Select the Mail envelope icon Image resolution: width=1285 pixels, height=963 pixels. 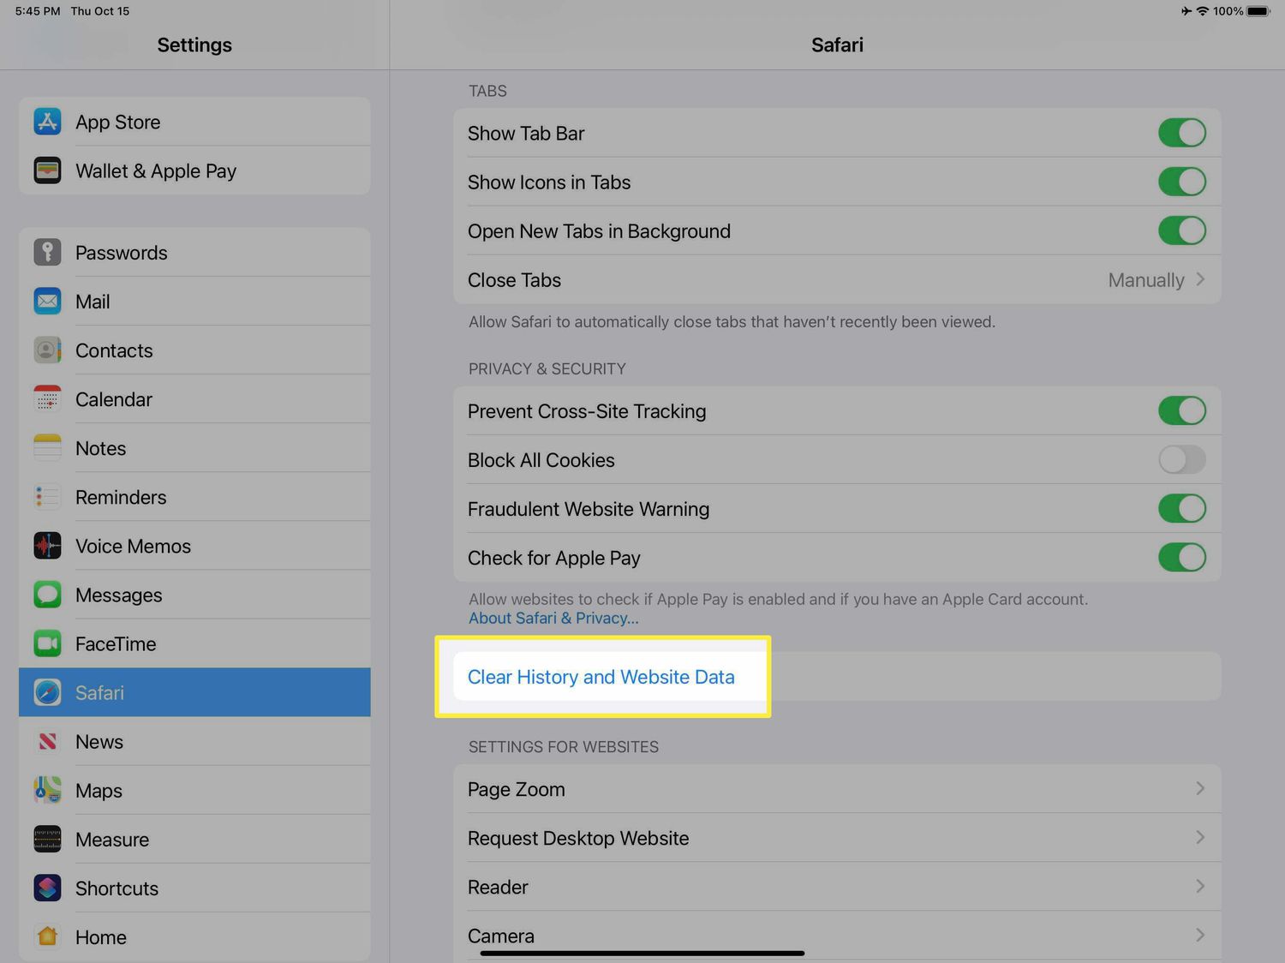(x=47, y=302)
